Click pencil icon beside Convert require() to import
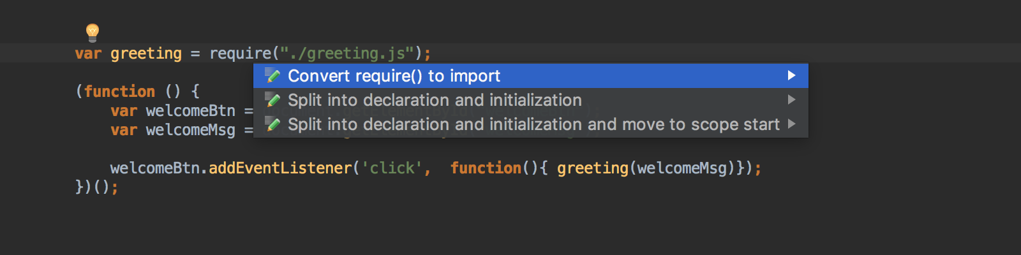Viewport: 1021px width, 255px height. pos(272,76)
